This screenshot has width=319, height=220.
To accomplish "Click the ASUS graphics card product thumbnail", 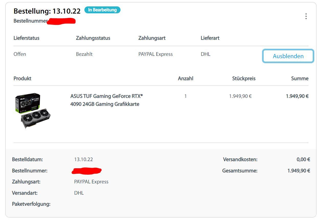I will click(x=33, y=111).
